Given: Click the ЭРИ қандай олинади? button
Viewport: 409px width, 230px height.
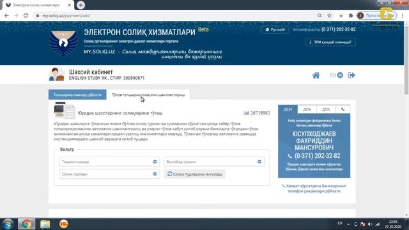Looking at the screenshot, I should click(330, 42).
